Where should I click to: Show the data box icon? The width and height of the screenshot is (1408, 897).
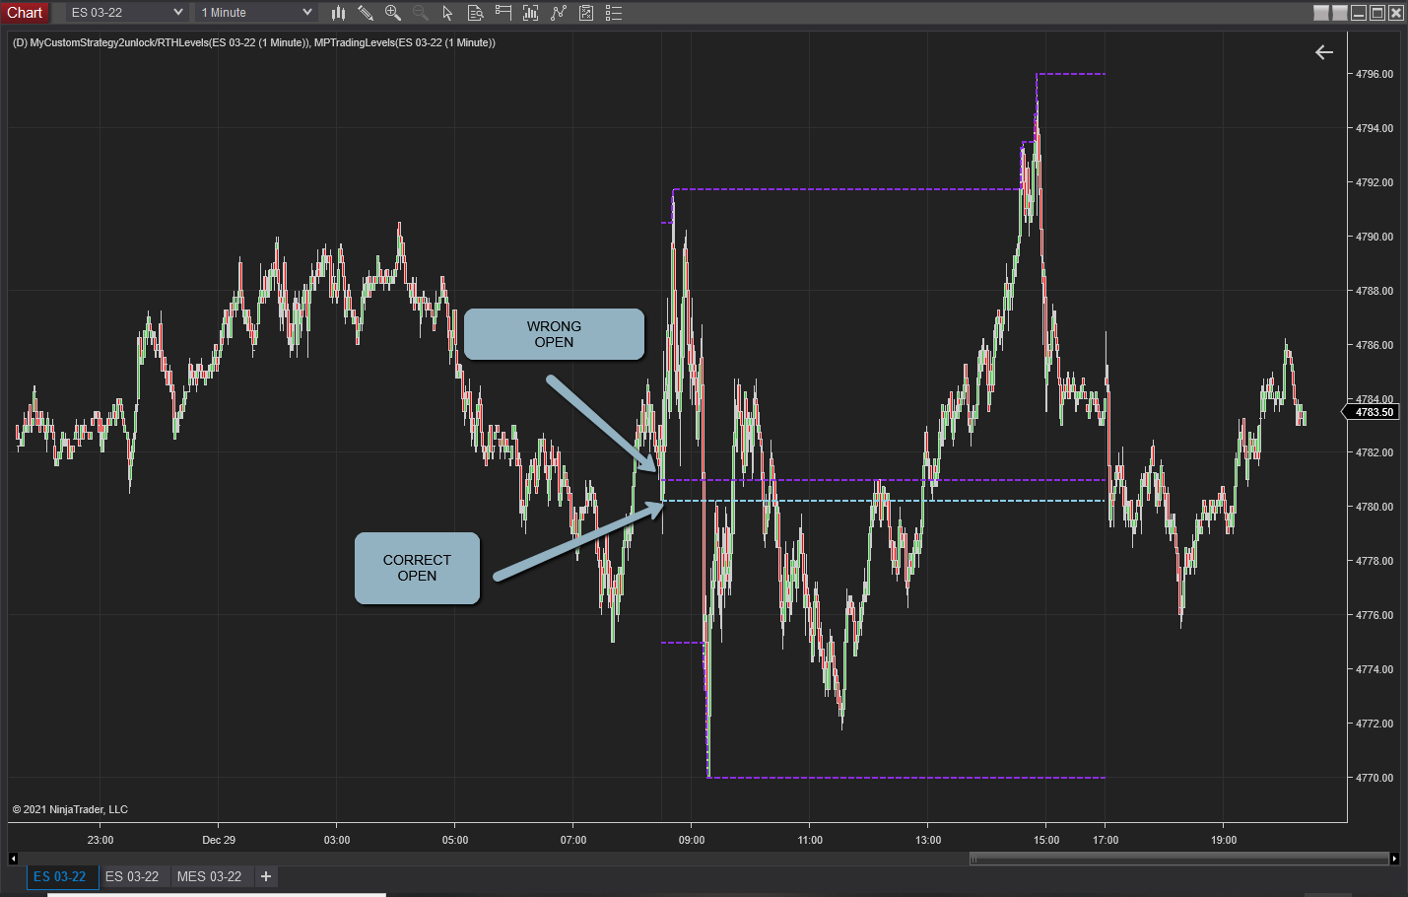tap(475, 13)
